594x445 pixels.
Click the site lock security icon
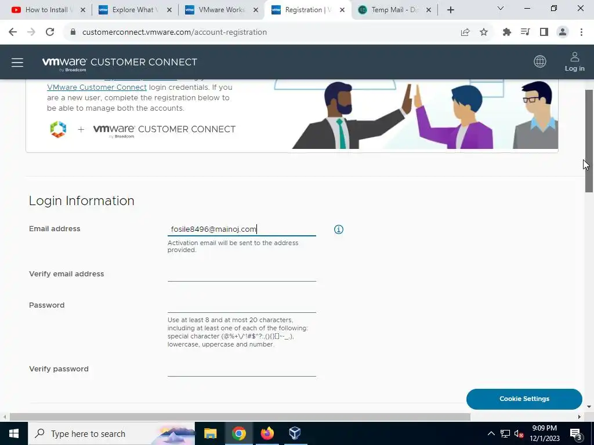tap(73, 32)
